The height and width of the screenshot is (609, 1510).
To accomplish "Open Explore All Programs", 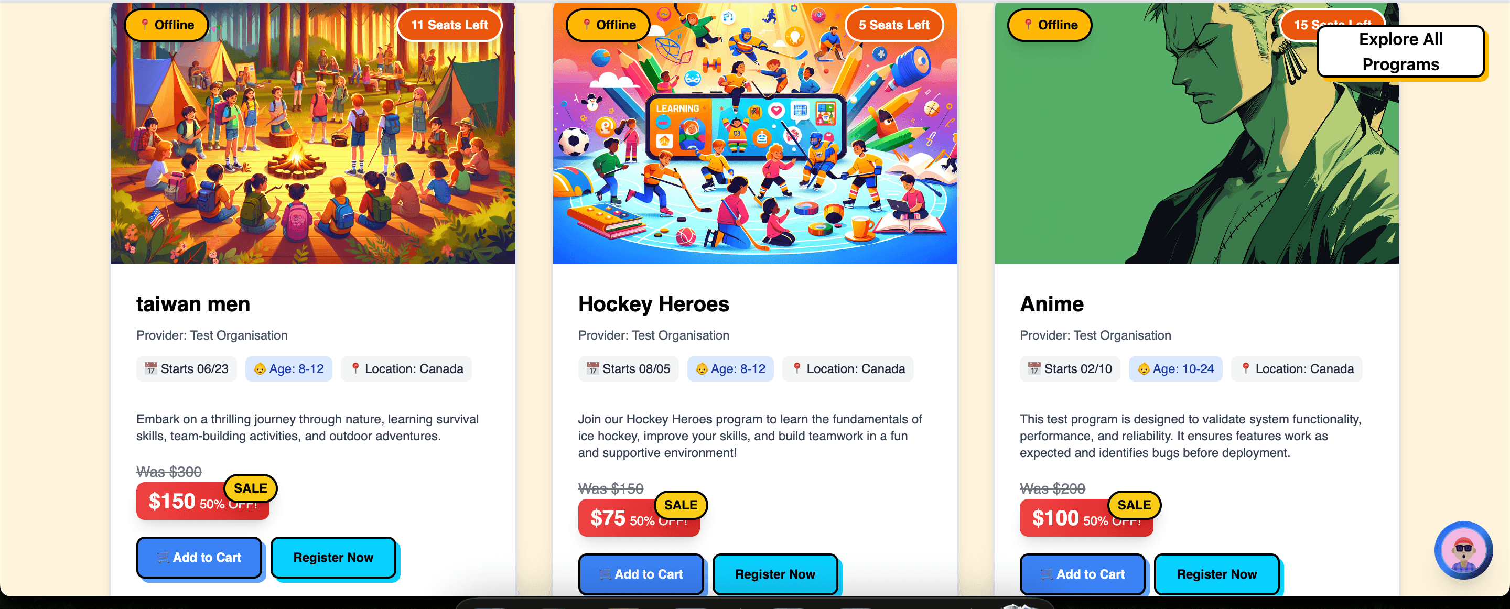I will point(1400,51).
